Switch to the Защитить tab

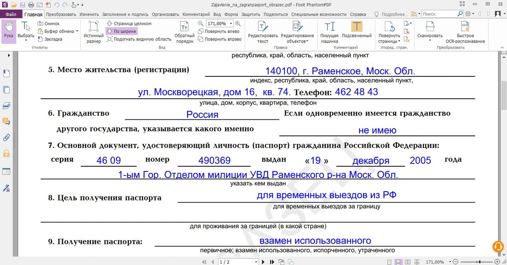tap(251, 14)
